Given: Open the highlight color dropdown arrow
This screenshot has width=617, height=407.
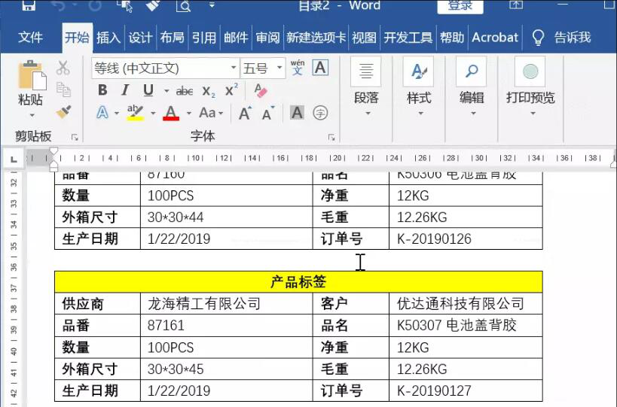Looking at the screenshot, I should [x=153, y=114].
